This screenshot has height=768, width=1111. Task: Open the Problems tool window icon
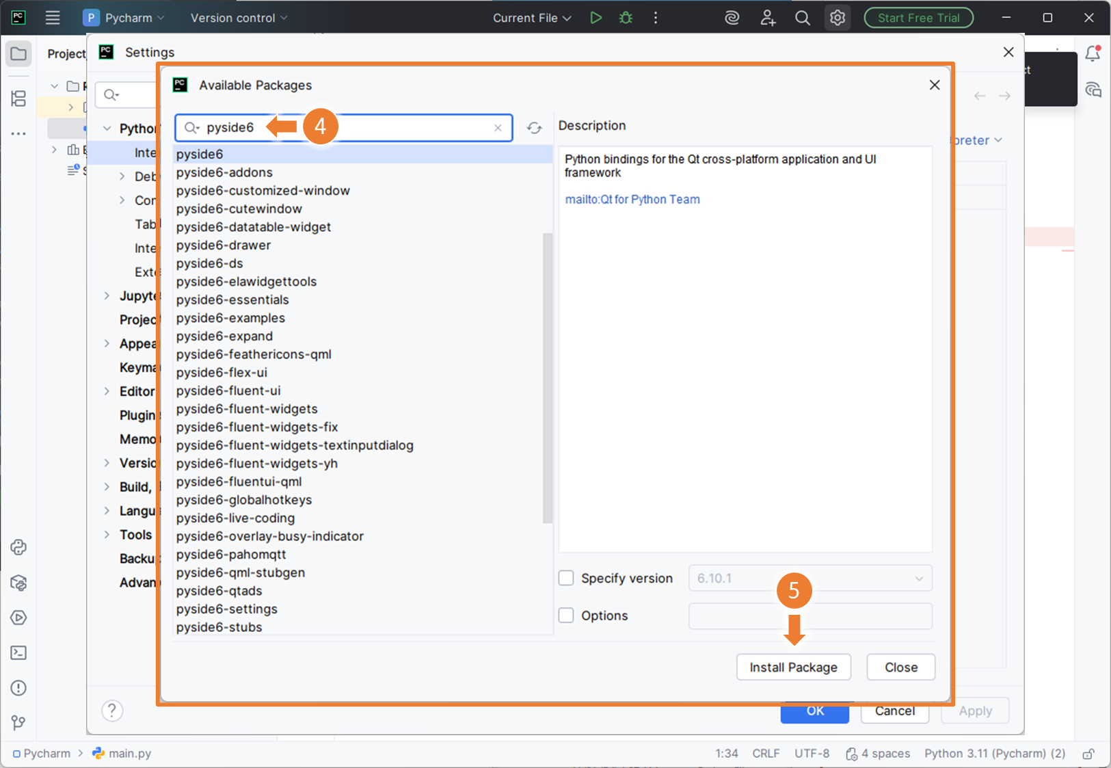(18, 688)
